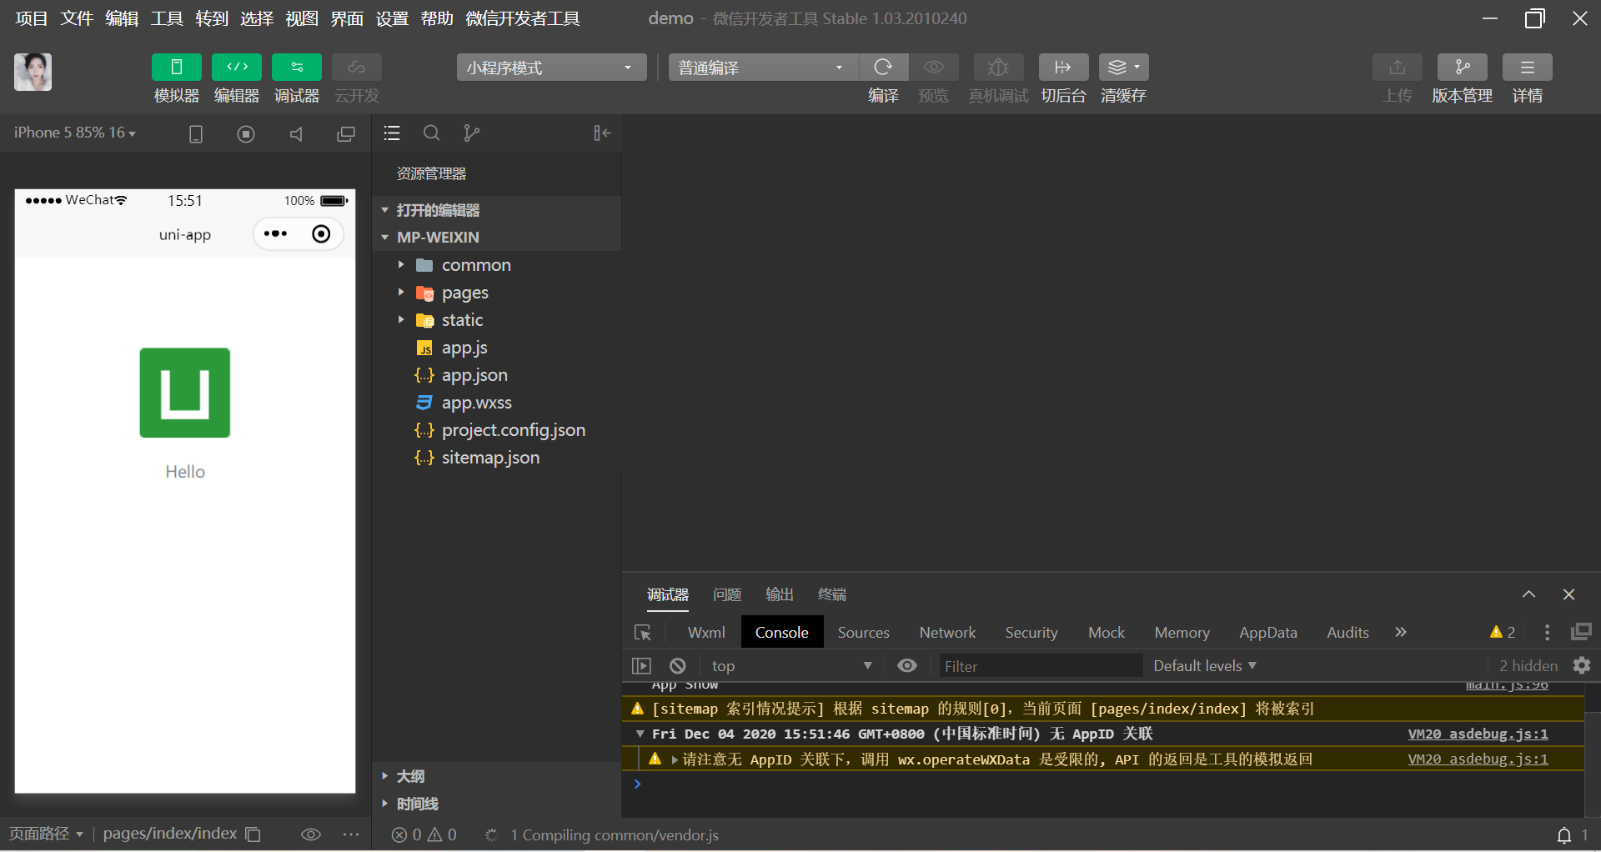This screenshot has width=1601, height=852.
Task: Click the upload icon (上传)
Action: [x=1397, y=68]
